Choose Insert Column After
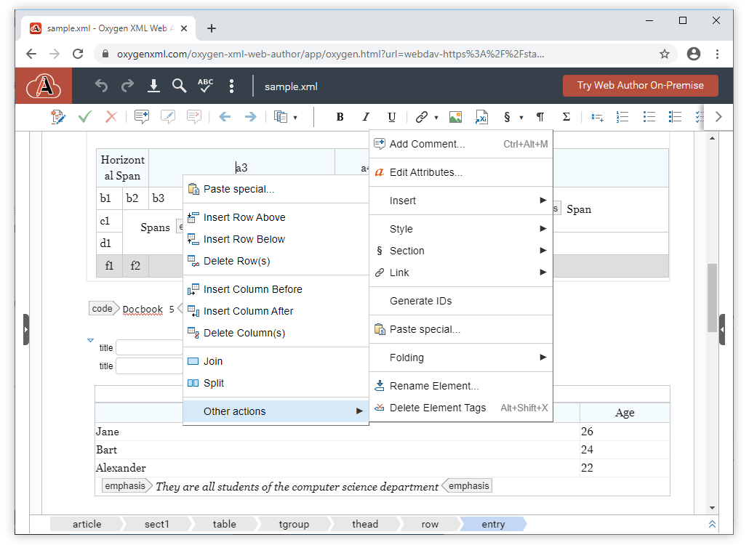The width and height of the screenshot is (749, 545). [276, 311]
